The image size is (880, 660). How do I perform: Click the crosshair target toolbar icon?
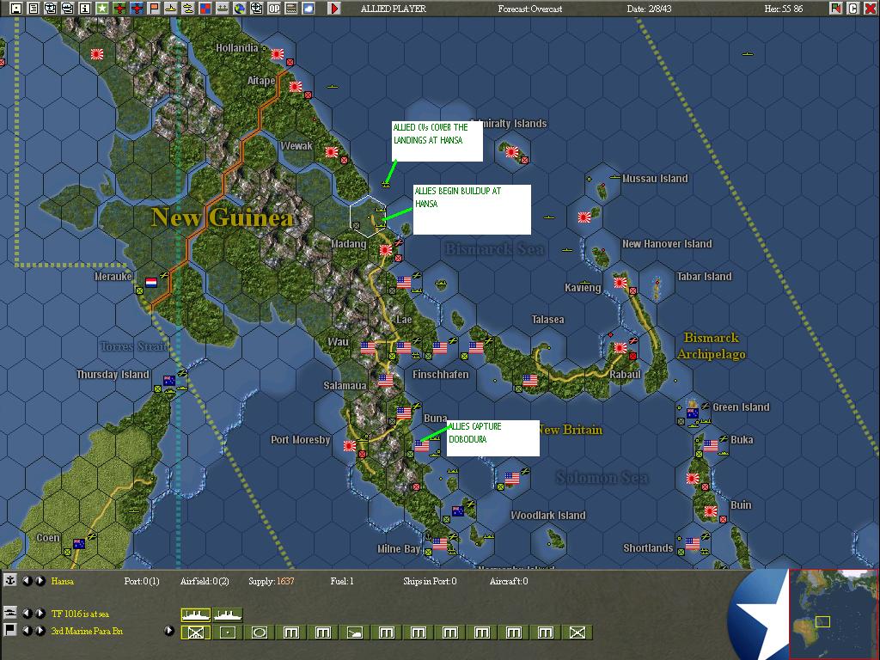[x=256, y=9]
